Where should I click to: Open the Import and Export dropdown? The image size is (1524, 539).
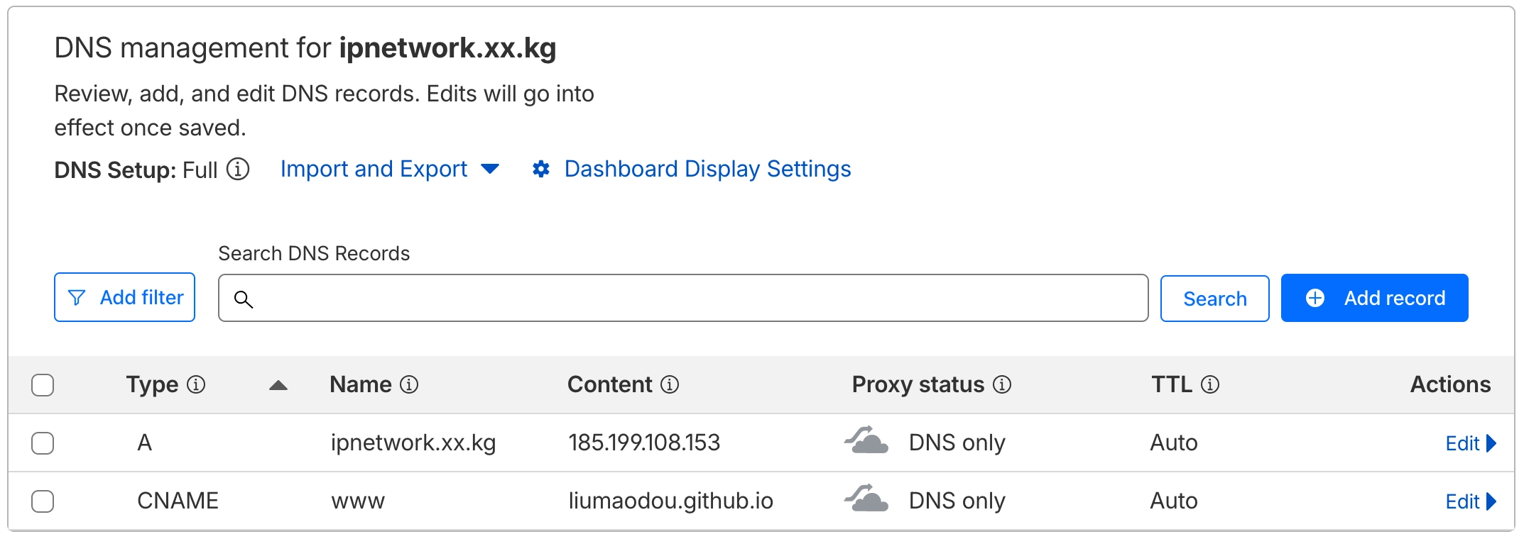[389, 169]
